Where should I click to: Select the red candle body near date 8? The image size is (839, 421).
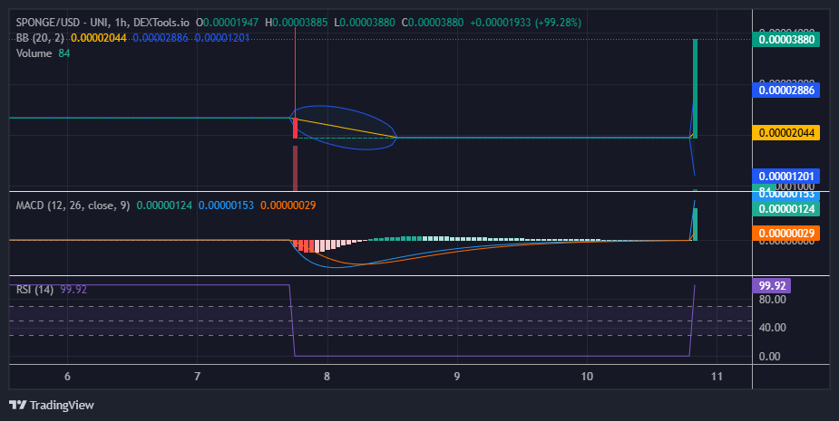295,129
